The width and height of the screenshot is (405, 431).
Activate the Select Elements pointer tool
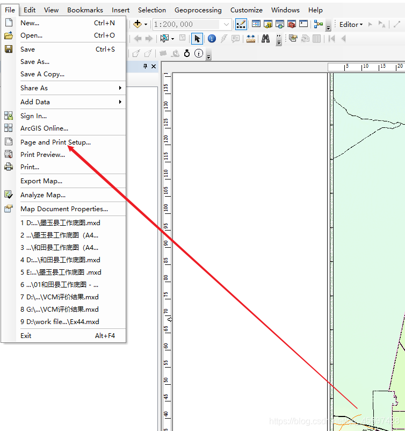(x=197, y=39)
